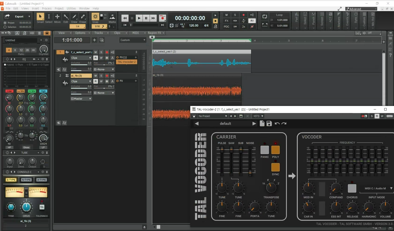Arm record on track f_c_select_yes1

(107, 52)
